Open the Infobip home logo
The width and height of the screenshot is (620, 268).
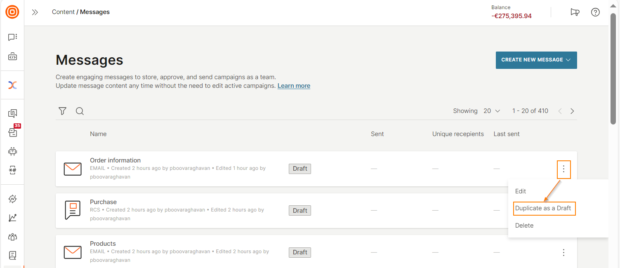(12, 12)
